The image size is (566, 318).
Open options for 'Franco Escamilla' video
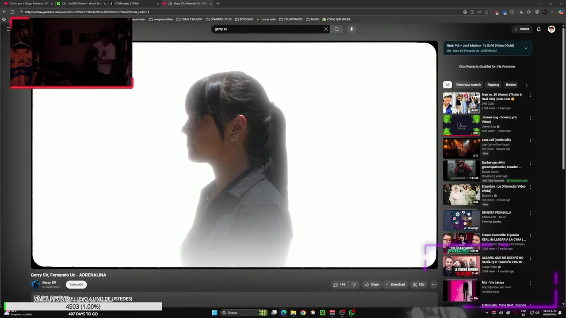point(530,235)
